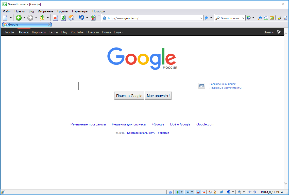Click the GreenBrowser search box
289x195 pixels.
[231, 18]
